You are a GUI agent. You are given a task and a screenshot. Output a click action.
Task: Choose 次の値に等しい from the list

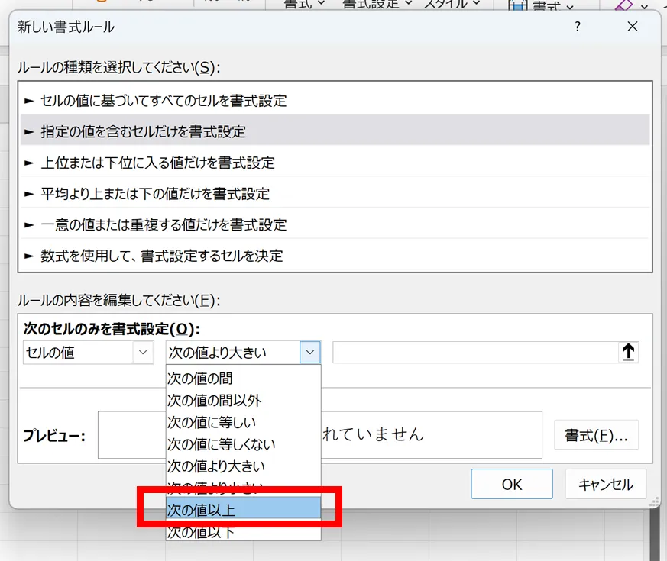point(212,422)
